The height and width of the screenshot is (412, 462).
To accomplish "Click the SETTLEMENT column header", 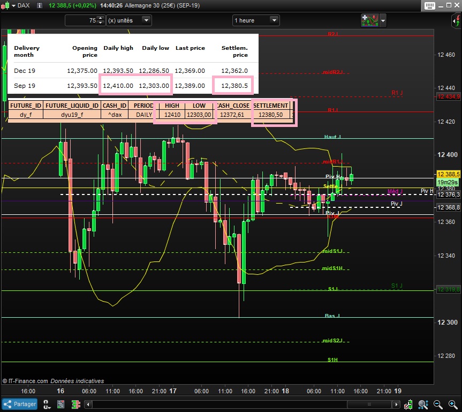I will click(x=270, y=106).
